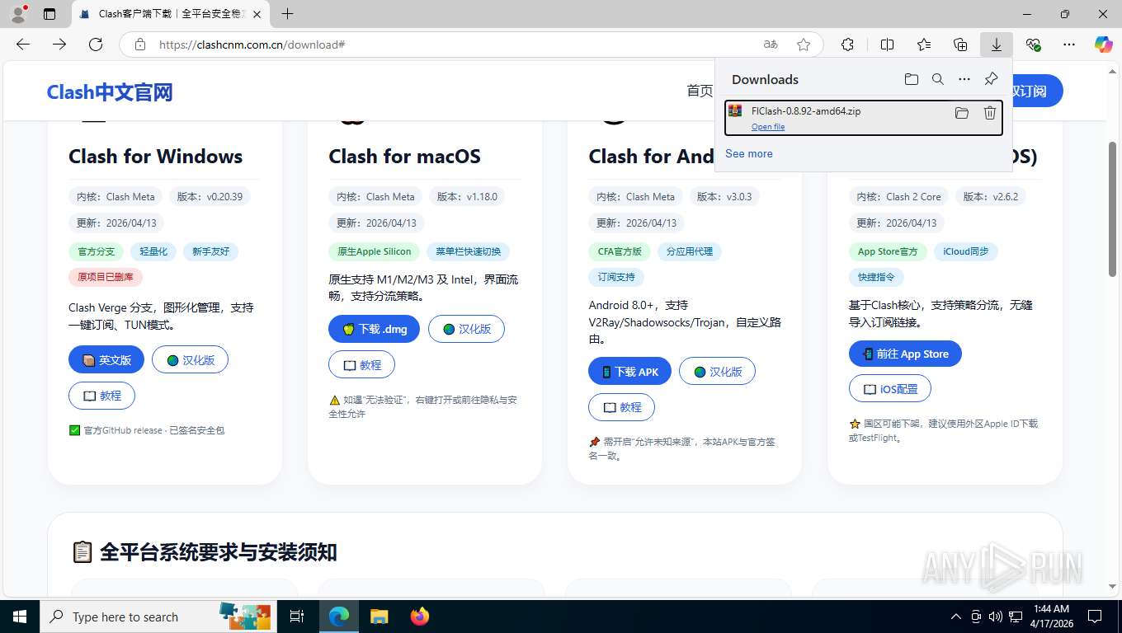Reload the page with Refresh icon
The image size is (1122, 633).
tap(96, 45)
